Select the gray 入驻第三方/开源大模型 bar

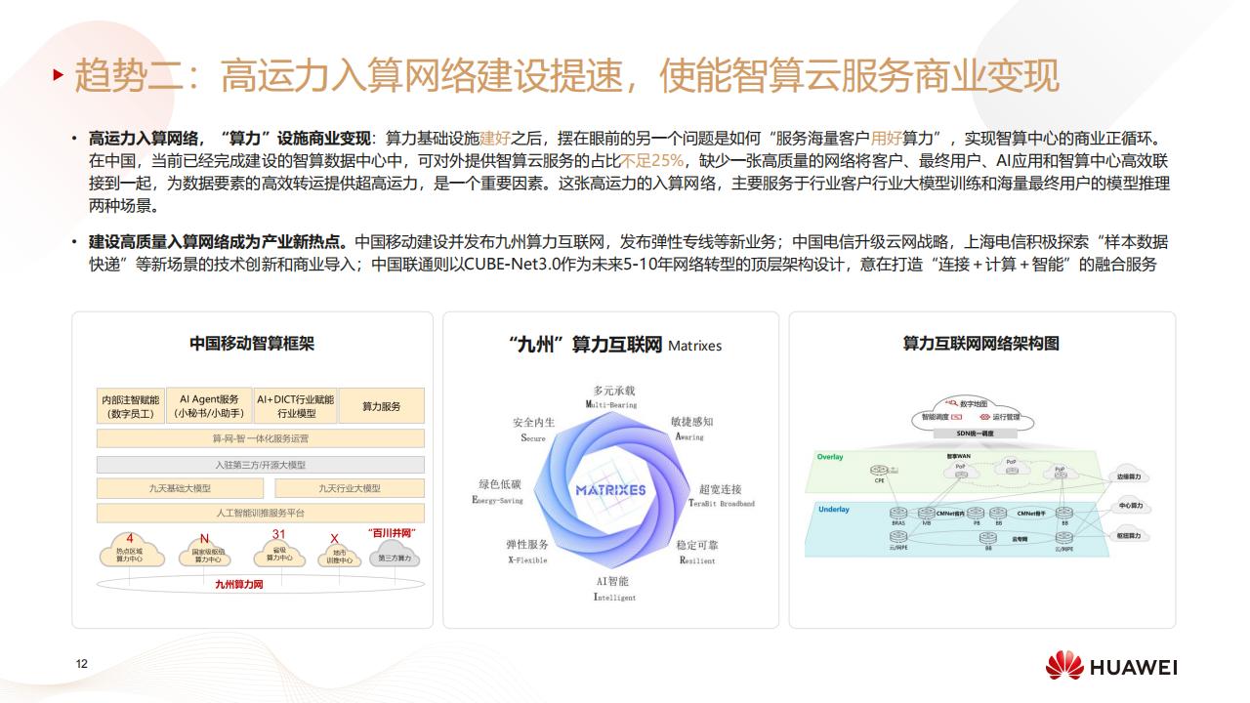tap(261, 465)
